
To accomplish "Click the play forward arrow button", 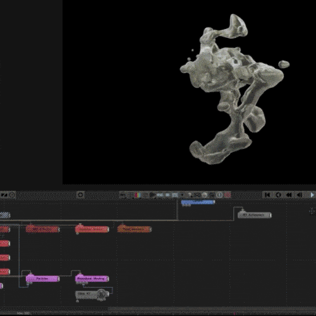I will pos(313,195).
